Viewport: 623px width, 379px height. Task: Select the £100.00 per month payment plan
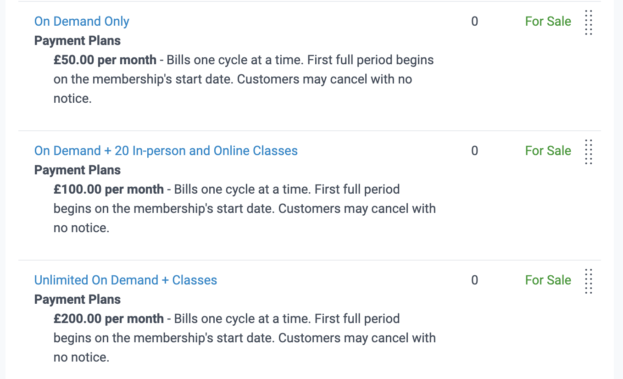click(x=109, y=189)
